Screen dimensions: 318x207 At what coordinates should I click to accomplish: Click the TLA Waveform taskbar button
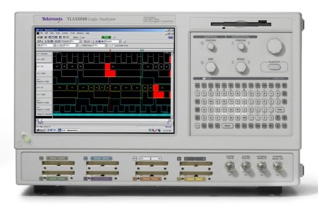(69, 130)
